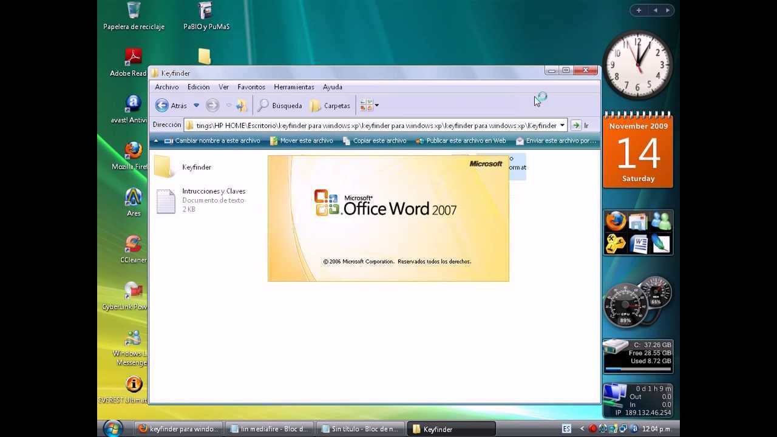Click Mover este archivo
This screenshot has width=777, height=437.
301,141
